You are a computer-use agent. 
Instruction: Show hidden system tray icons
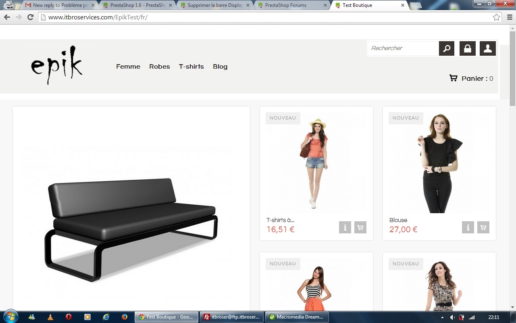coord(443,317)
